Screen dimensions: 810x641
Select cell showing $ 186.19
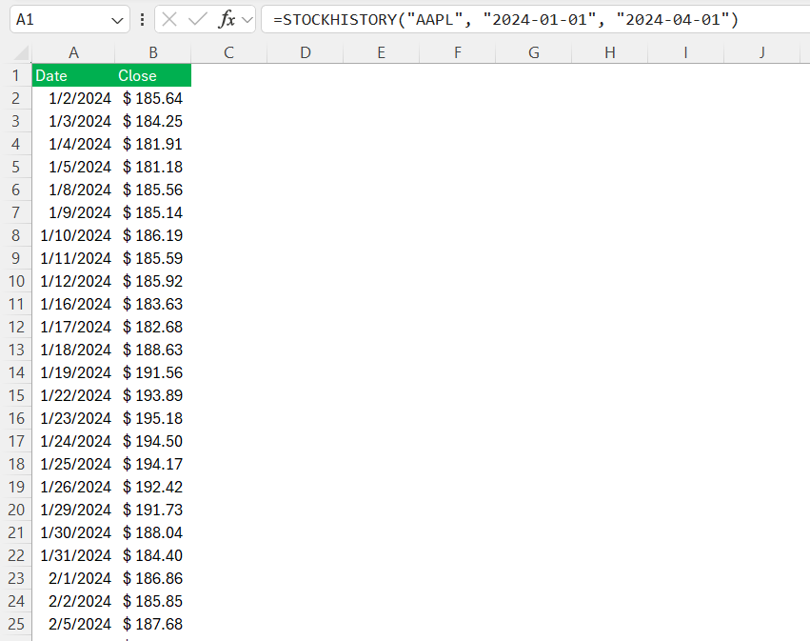pos(153,235)
